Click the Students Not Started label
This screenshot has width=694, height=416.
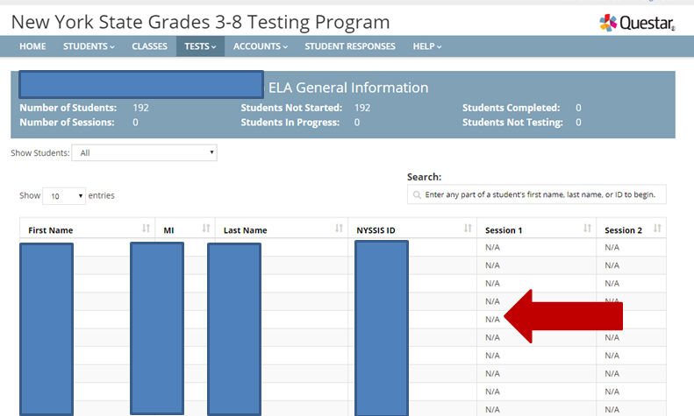[291, 108]
